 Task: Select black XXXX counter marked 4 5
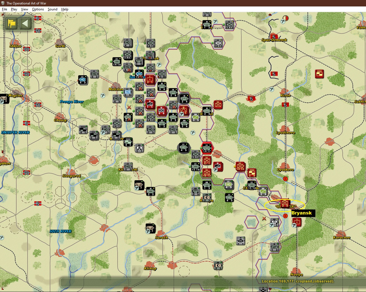pyautogui.click(x=128, y=142)
